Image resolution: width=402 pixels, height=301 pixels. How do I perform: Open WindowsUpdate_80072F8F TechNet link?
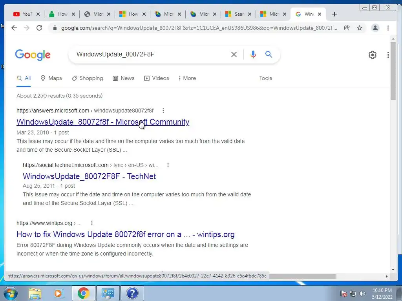pos(89,176)
